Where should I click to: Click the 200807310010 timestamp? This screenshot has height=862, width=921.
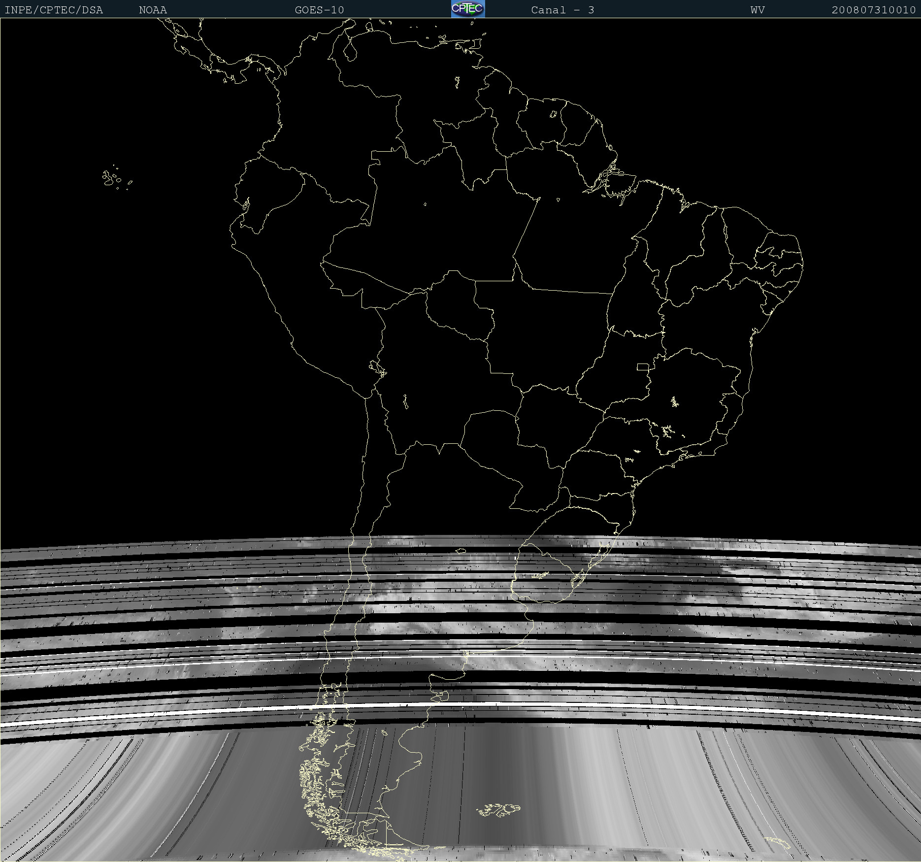pos(873,10)
